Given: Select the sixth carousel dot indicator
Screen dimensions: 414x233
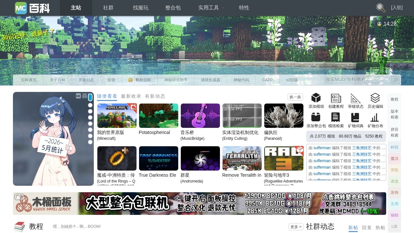Looking at the screenshot, I should [90, 130].
